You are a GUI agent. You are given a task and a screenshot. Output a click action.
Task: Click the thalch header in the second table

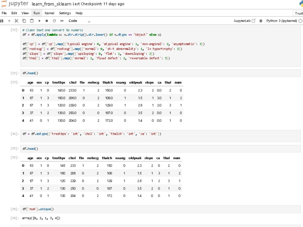pyautogui.click(x=107, y=158)
